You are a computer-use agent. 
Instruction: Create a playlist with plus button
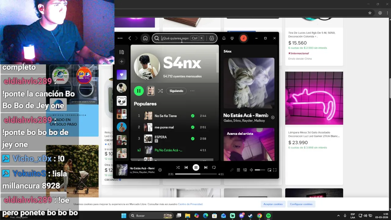click(x=122, y=62)
